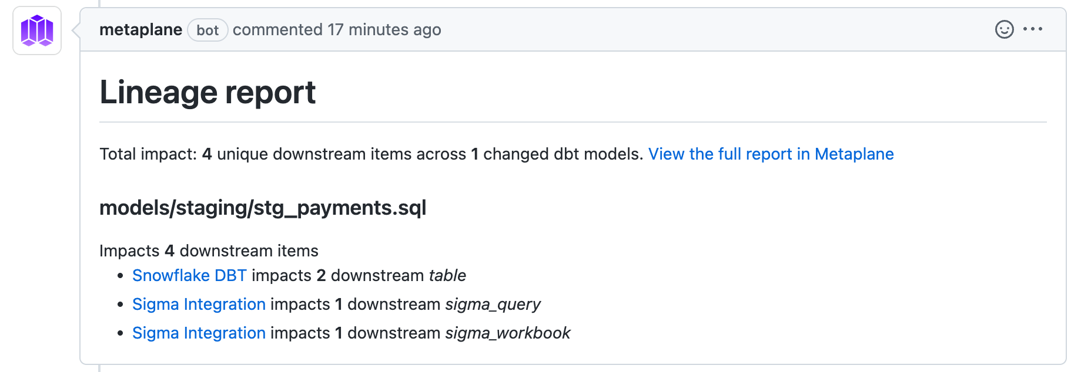Click the 'Impacts 4 downstream items' line
Image resolution: width=1071 pixels, height=372 pixels.
[209, 251]
